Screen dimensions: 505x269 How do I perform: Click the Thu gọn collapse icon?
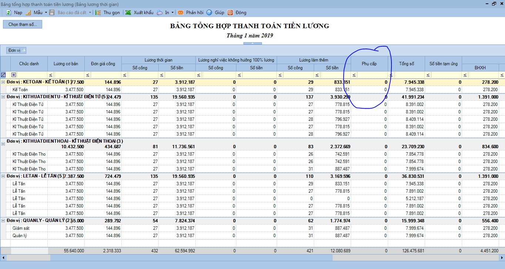point(98,12)
